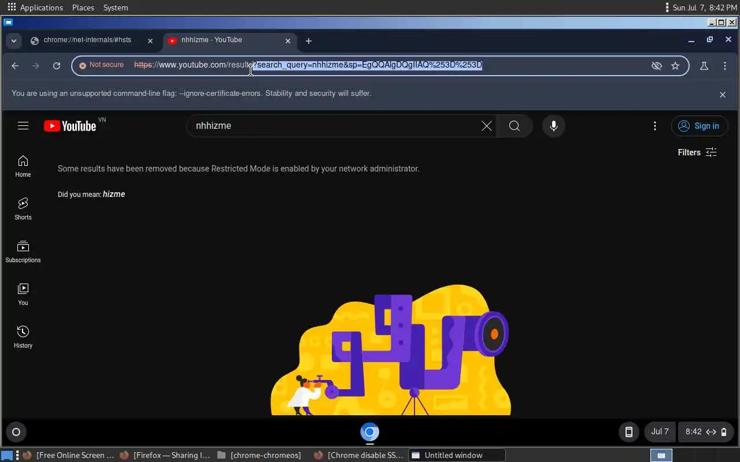Click the top panel clock Sun Jul 7
The image size is (740, 462).
(x=705, y=8)
